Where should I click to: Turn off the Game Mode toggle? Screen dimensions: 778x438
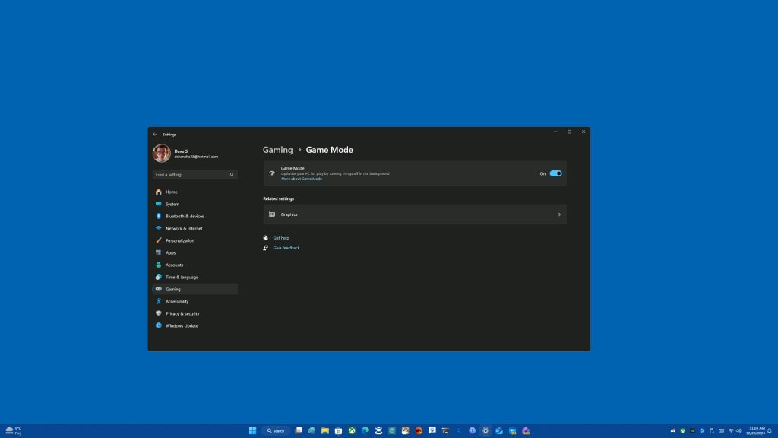click(557, 173)
